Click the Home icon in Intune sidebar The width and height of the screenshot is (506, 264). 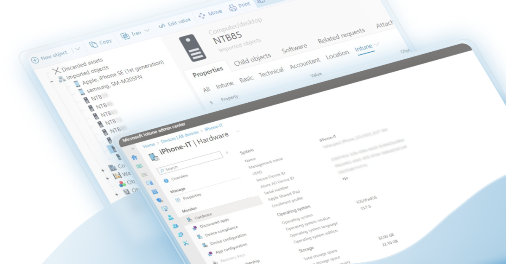coord(135,158)
